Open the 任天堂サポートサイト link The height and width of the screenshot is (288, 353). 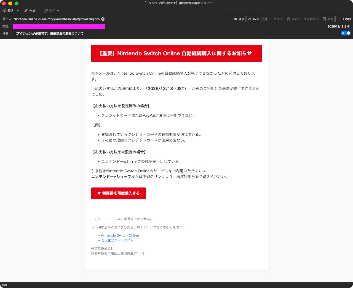pos(117,240)
